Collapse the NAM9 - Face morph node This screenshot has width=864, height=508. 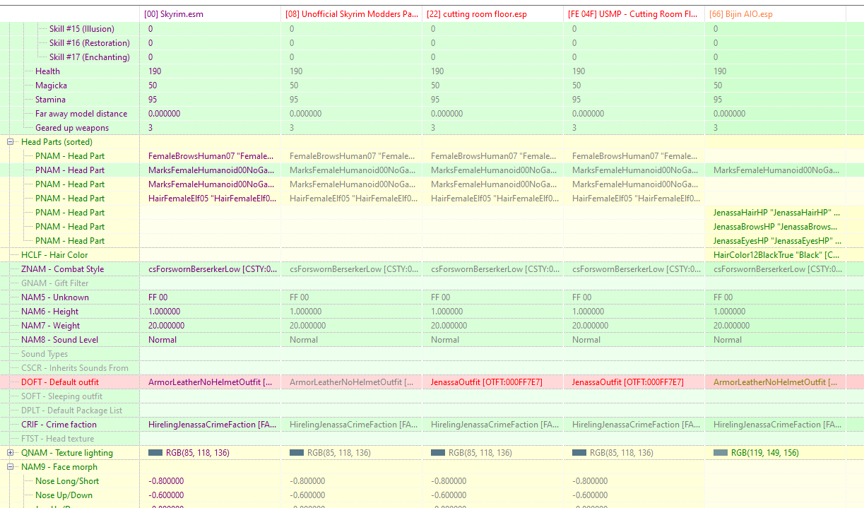(11, 467)
